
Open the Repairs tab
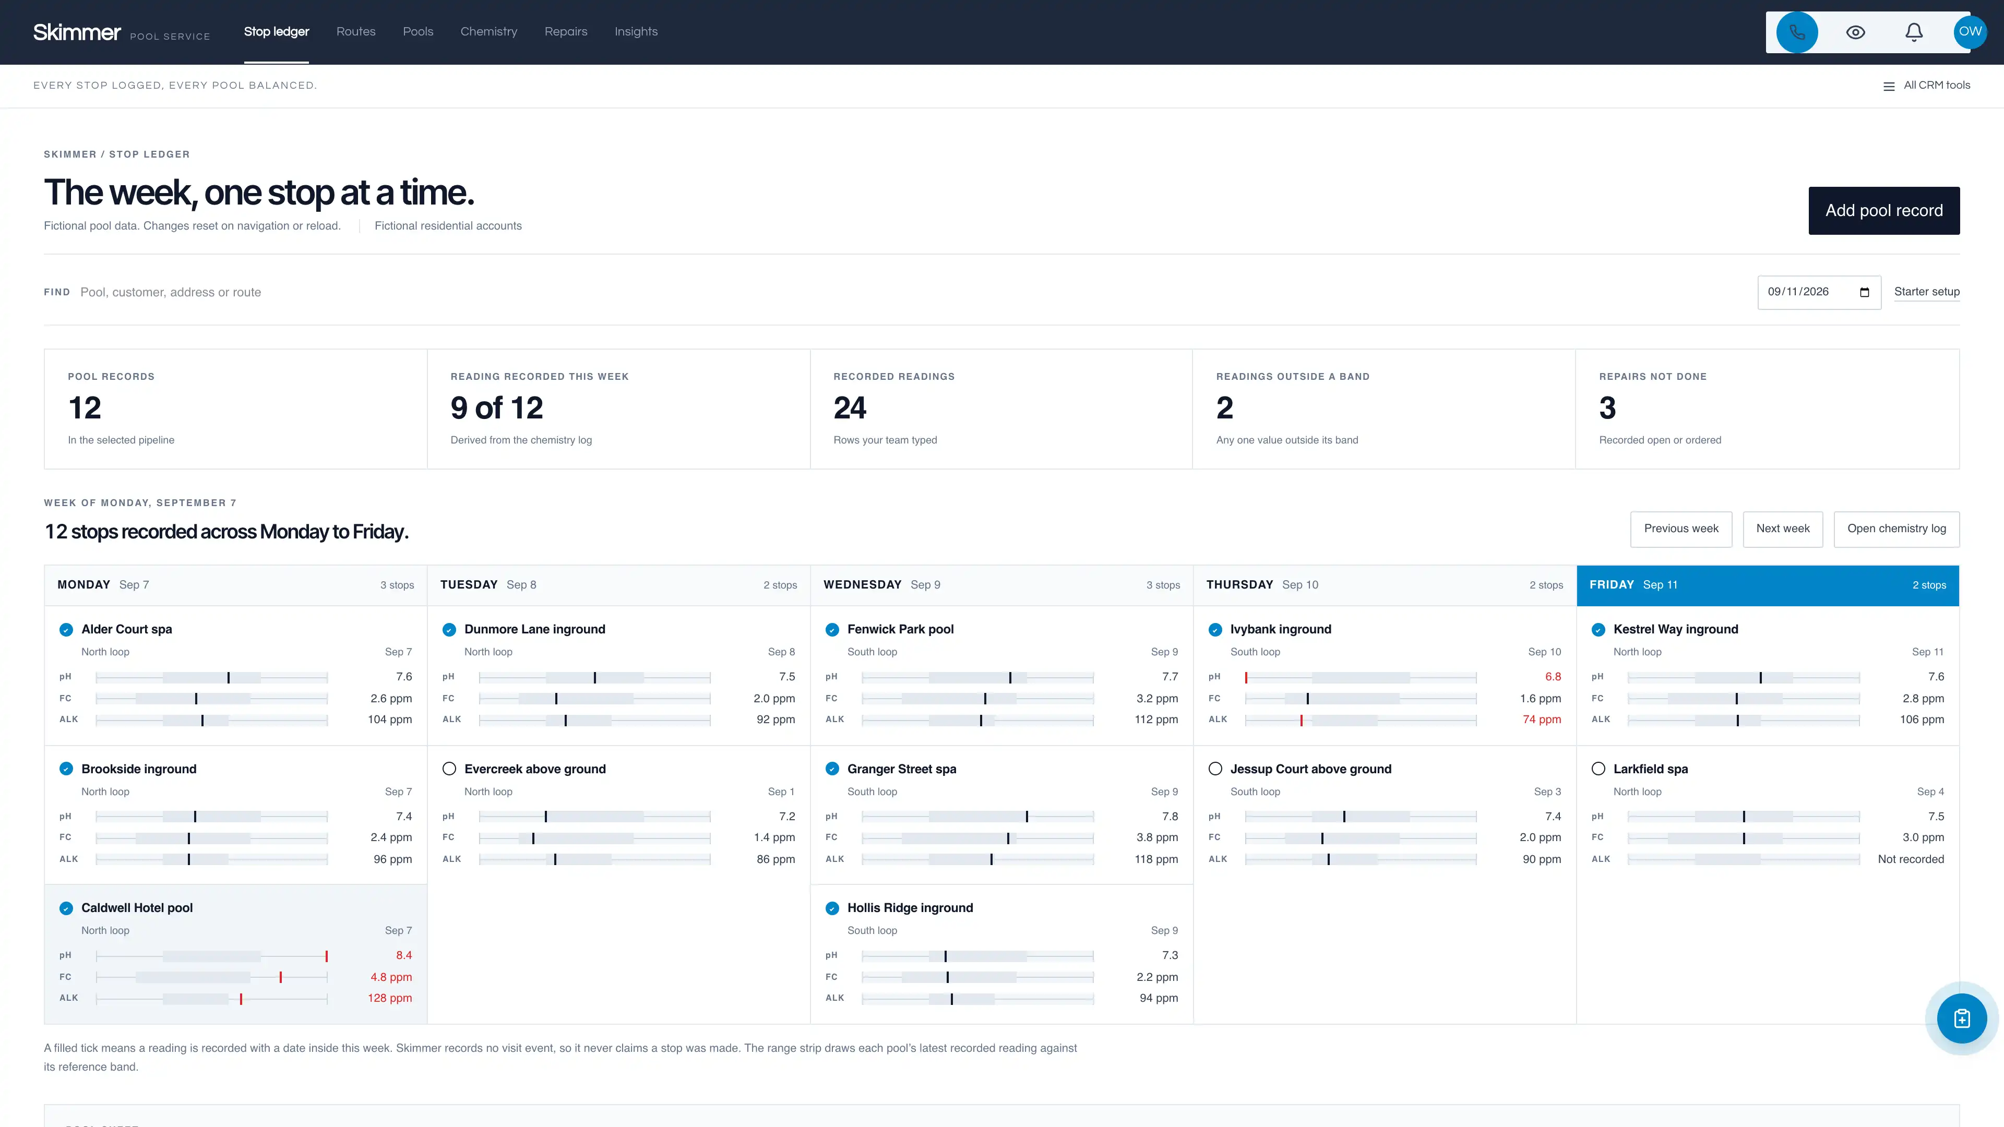(566, 32)
